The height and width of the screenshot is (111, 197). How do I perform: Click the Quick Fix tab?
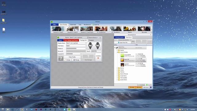pos(96,25)
